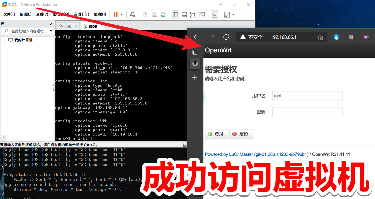Open the library search dropdown arrow
The image size is (375, 199).
(x=51, y=31)
